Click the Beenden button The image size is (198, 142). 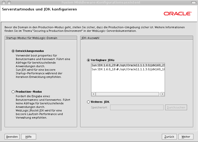click(x=12, y=137)
